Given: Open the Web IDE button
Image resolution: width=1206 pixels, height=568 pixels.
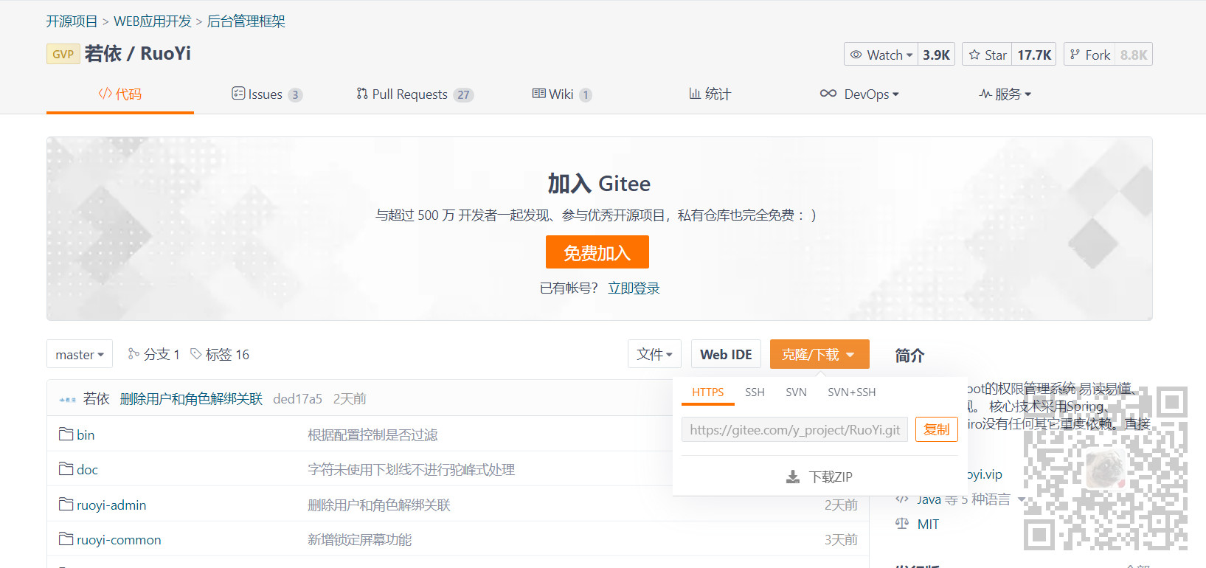Looking at the screenshot, I should click(726, 354).
